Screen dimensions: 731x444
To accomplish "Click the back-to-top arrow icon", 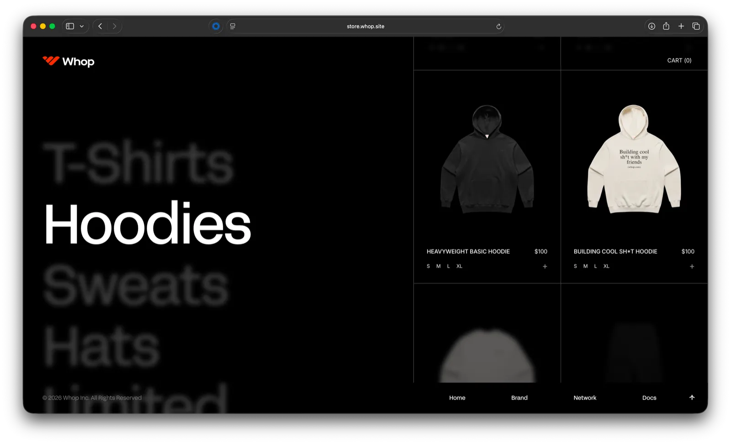I will [x=692, y=397].
